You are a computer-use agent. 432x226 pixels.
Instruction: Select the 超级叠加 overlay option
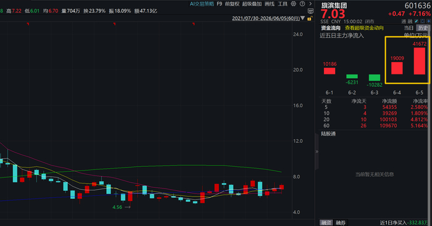(252, 4)
